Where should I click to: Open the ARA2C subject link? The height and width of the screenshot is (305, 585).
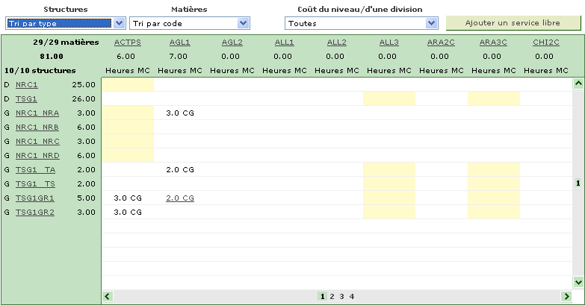441,42
